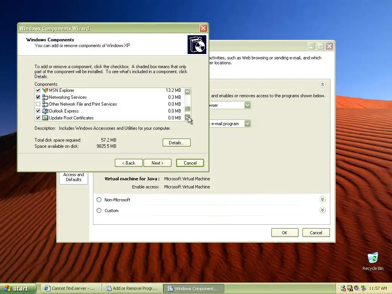The height and width of the screenshot is (294, 392).
Task: Uncheck the Update Root Certificates checkbox
Action: pos(38,118)
